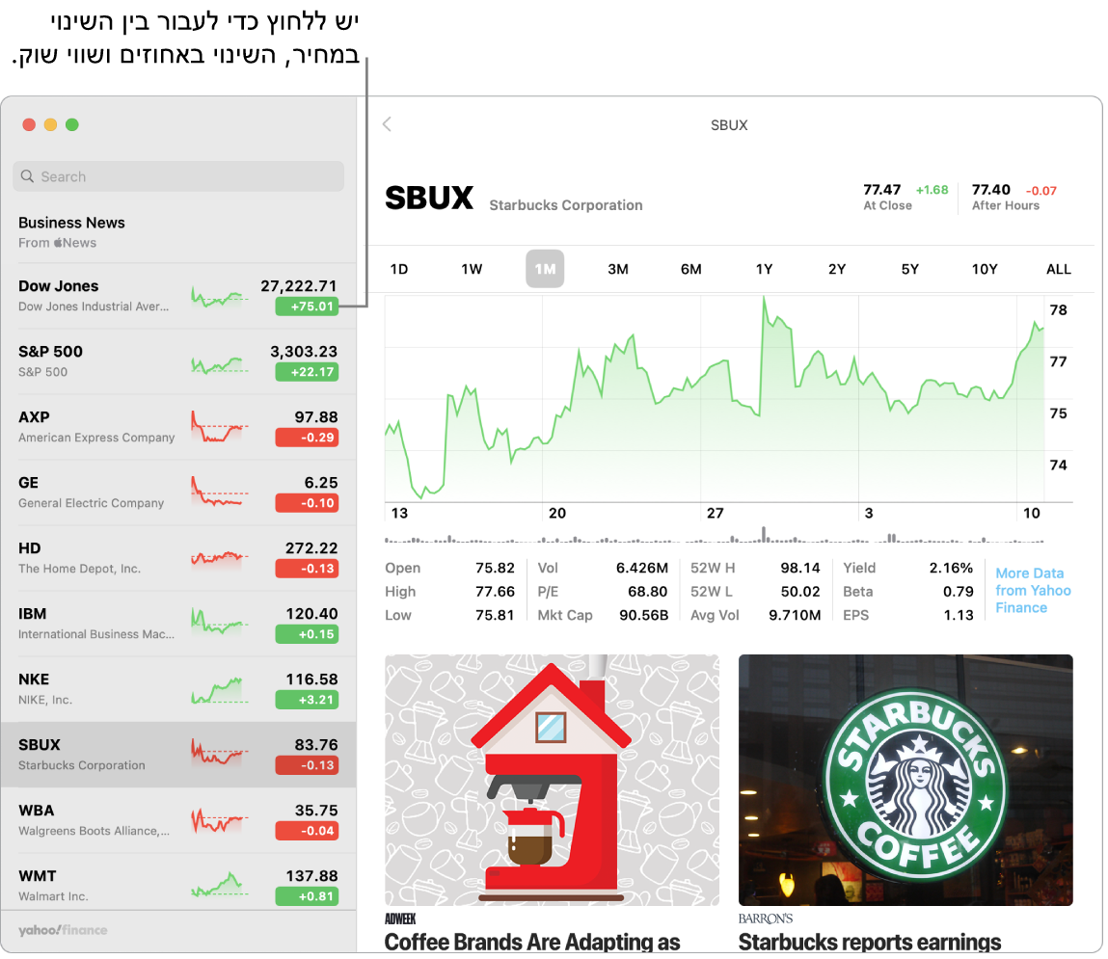
Task: Open Coffee Brands Are Adapting headline
Action: point(533,942)
